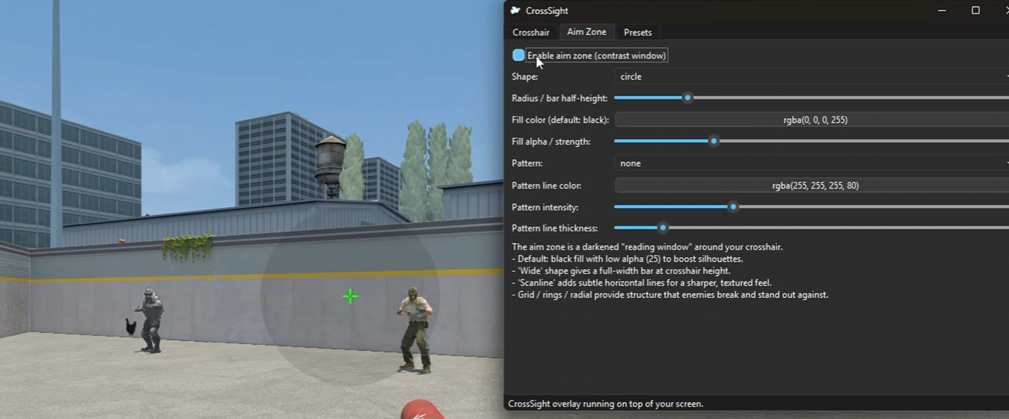Click the Pattern line thickness slider handle
The width and height of the screenshot is (1009, 419).
663,227
